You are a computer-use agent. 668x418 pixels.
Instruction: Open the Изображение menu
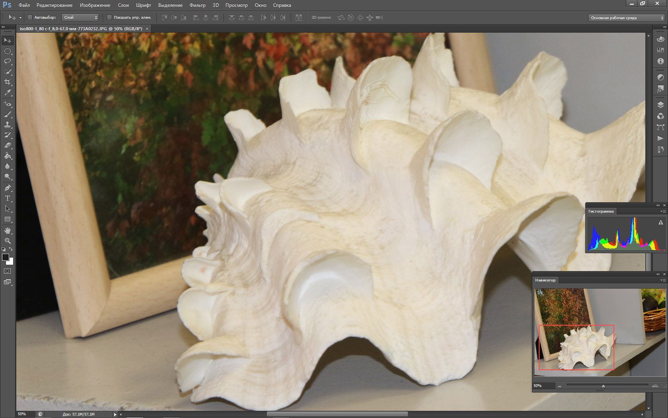pyautogui.click(x=95, y=5)
